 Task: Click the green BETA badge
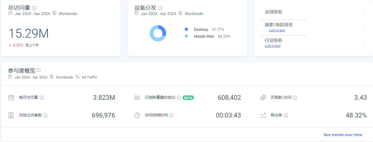tap(188, 98)
